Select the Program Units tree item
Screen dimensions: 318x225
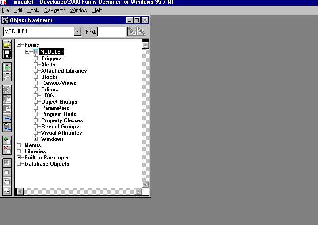click(x=59, y=114)
